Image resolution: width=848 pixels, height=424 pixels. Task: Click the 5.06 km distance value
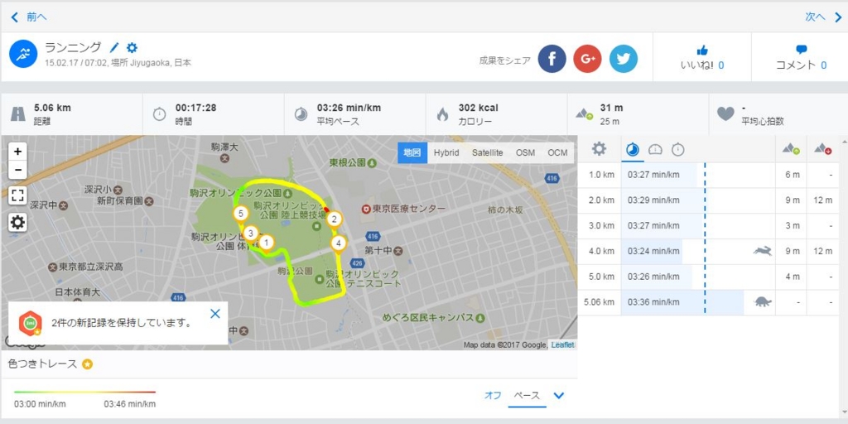tap(52, 108)
